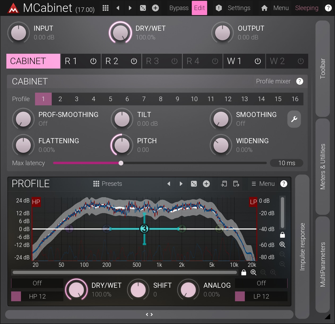Image resolution: width=335 pixels, height=324 pixels.
Task: Toggle the W 1 power button
Action: (x=258, y=61)
